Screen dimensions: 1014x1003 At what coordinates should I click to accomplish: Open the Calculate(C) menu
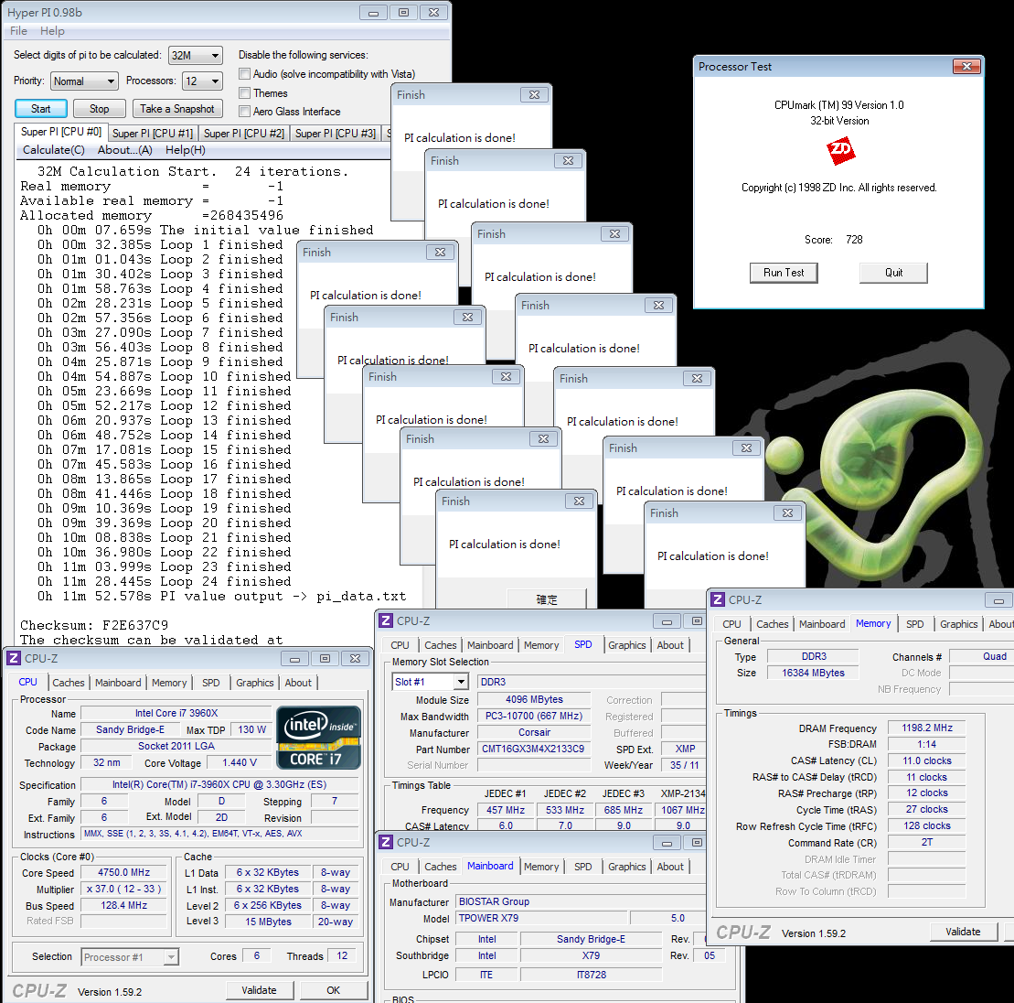click(54, 150)
